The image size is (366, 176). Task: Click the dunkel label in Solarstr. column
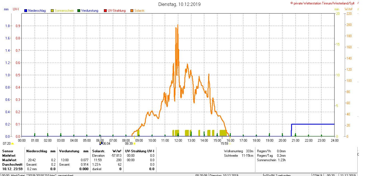click(97, 169)
